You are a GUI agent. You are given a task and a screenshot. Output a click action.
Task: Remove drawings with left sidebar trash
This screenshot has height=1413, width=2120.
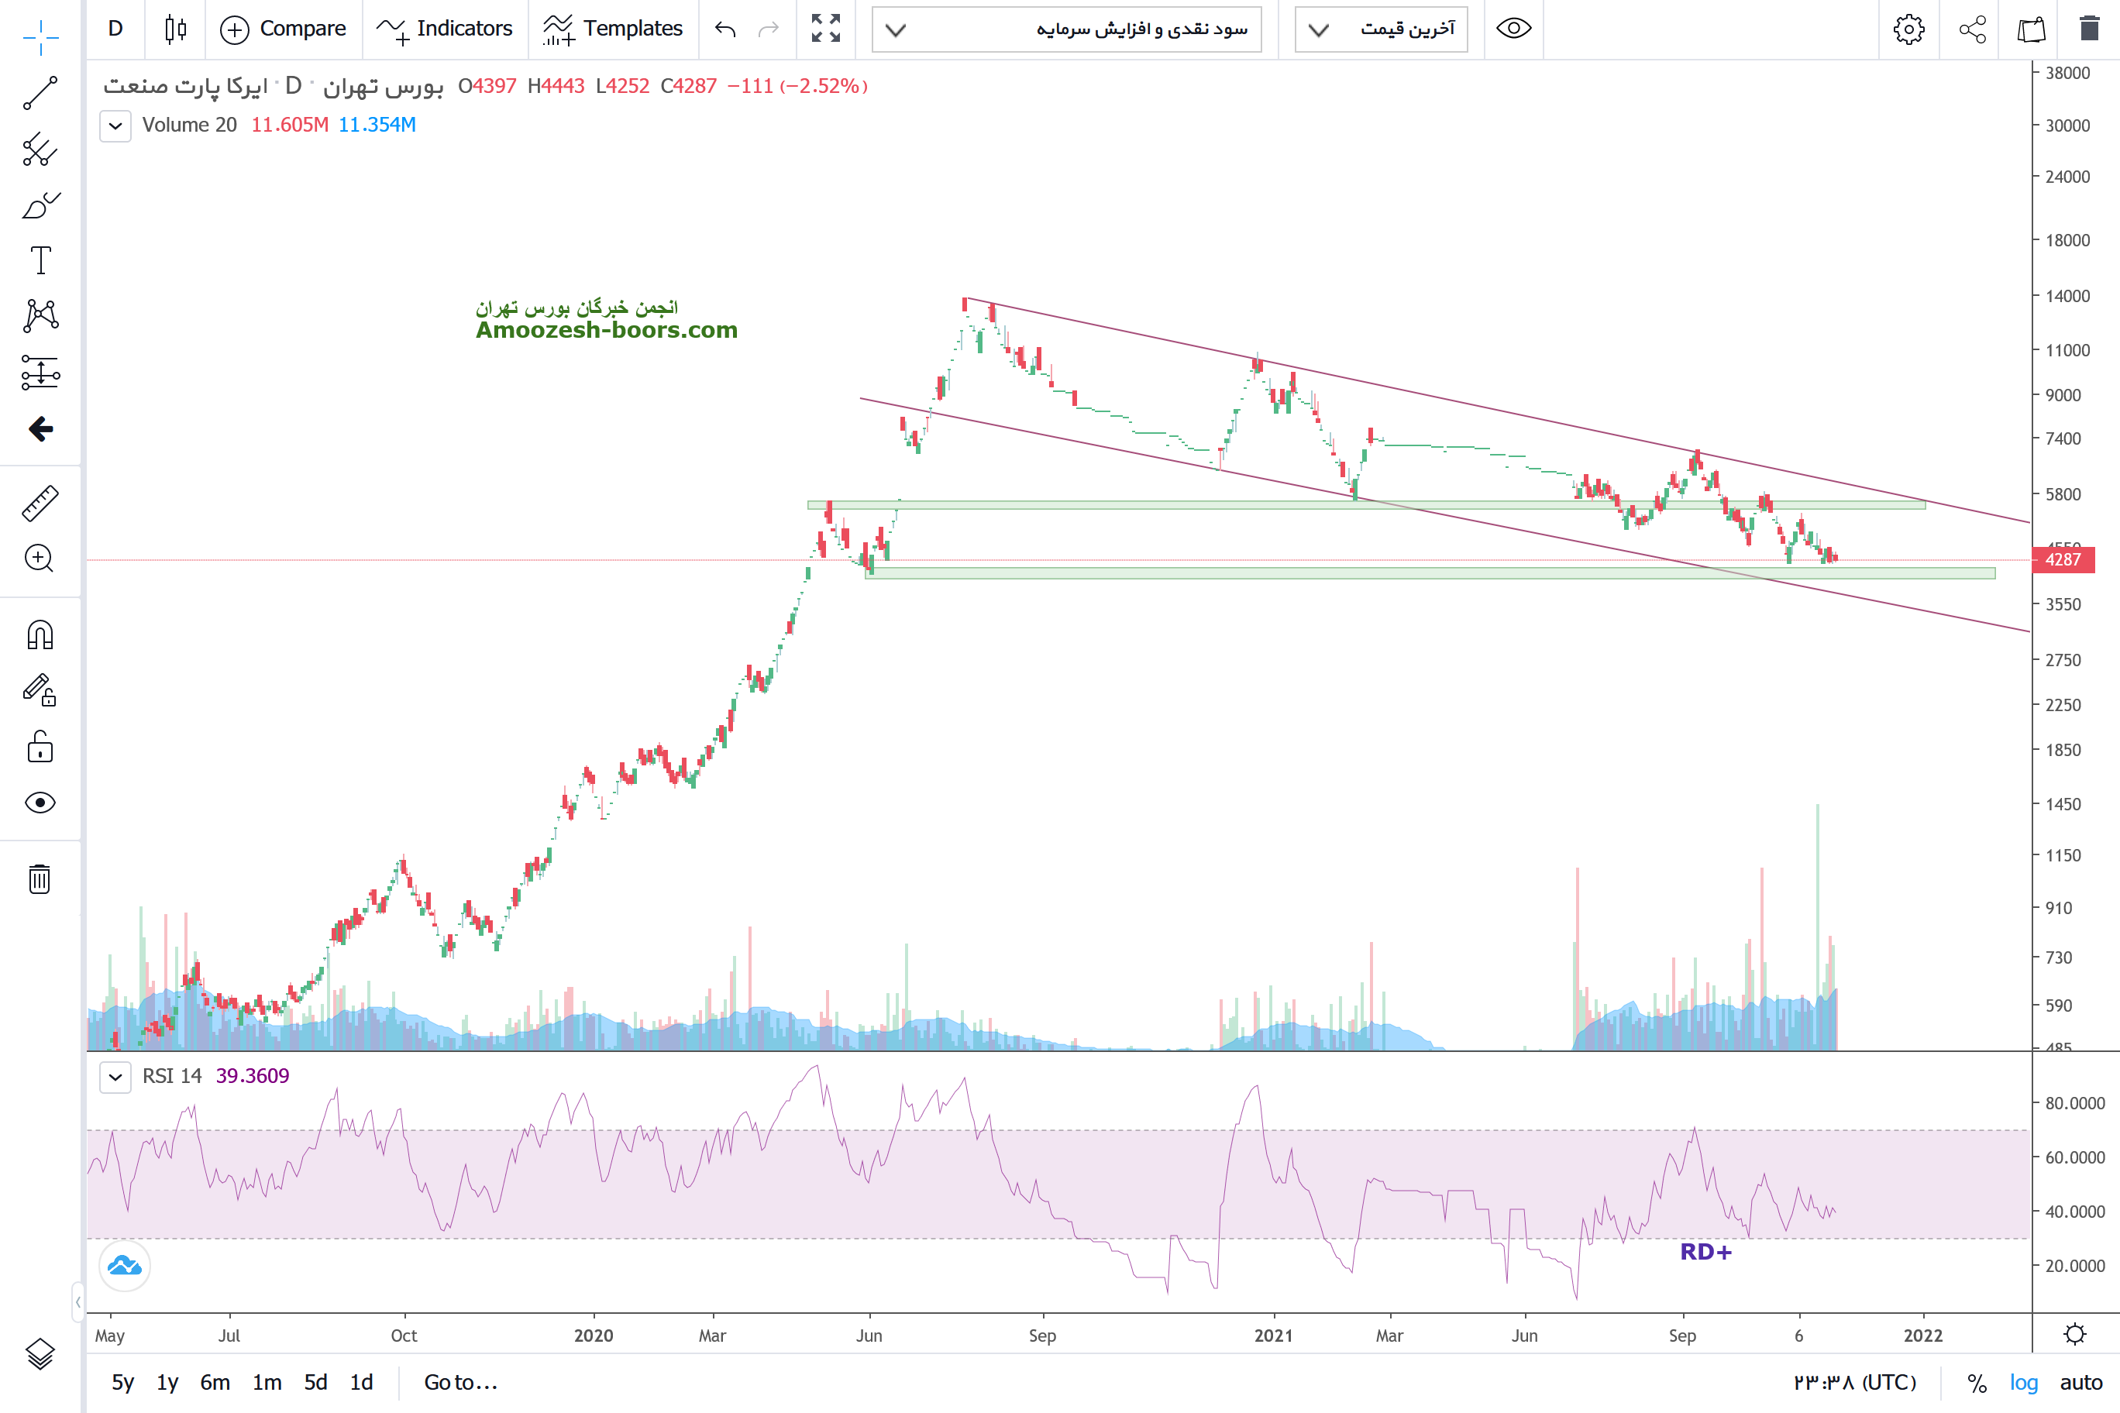[x=40, y=878]
